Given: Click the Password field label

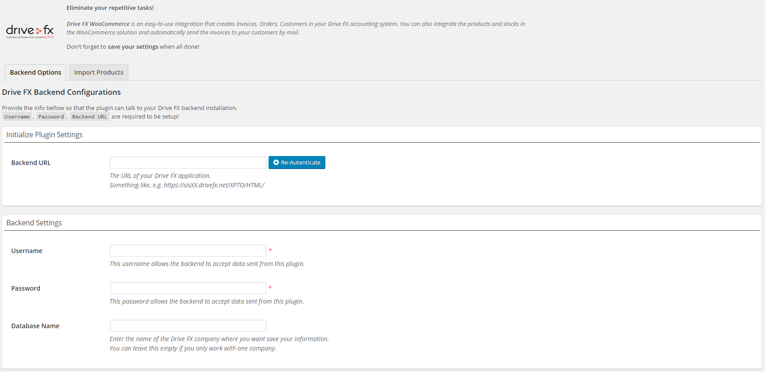Looking at the screenshot, I should click(25, 288).
